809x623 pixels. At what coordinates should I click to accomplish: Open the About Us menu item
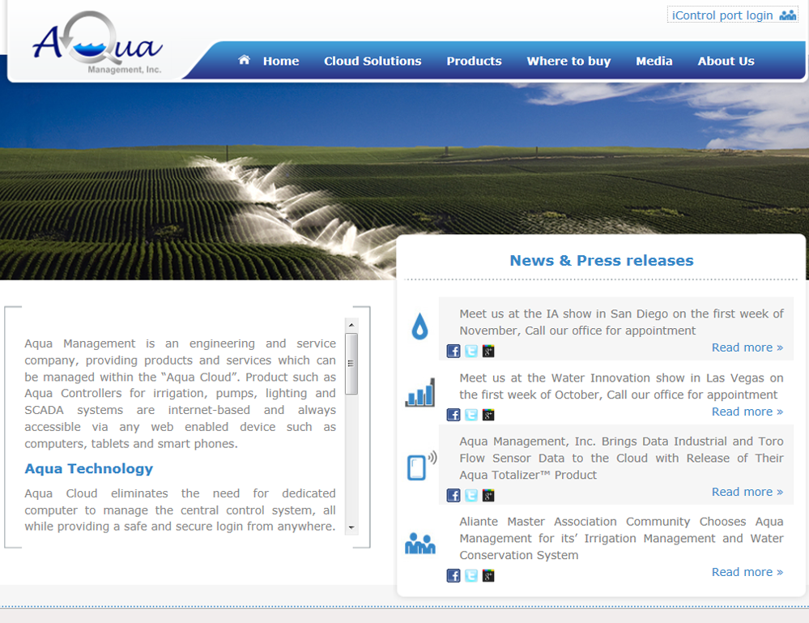tap(726, 61)
